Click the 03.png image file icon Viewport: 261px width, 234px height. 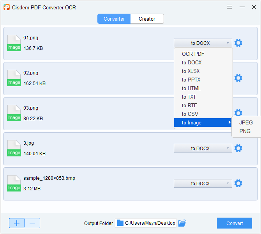14,113
